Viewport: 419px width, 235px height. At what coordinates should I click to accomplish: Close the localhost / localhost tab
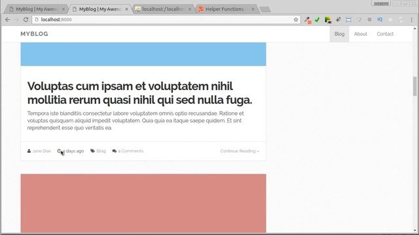pyautogui.click(x=190, y=9)
